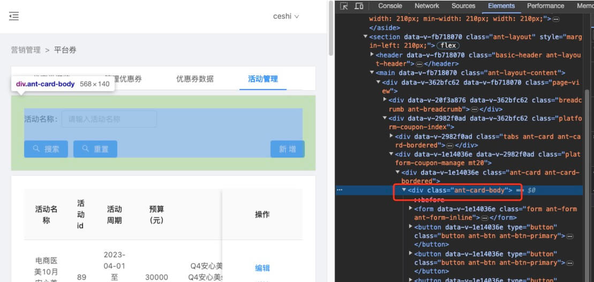Screen dimensions: 594x282
Task: Expand the tabs ant-card div node
Action: [392, 137]
